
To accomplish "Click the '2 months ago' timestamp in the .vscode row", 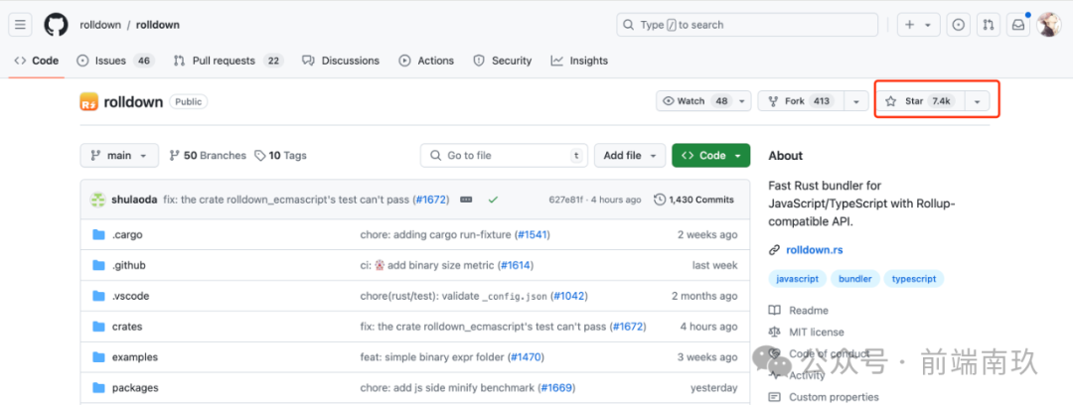I will (x=704, y=296).
